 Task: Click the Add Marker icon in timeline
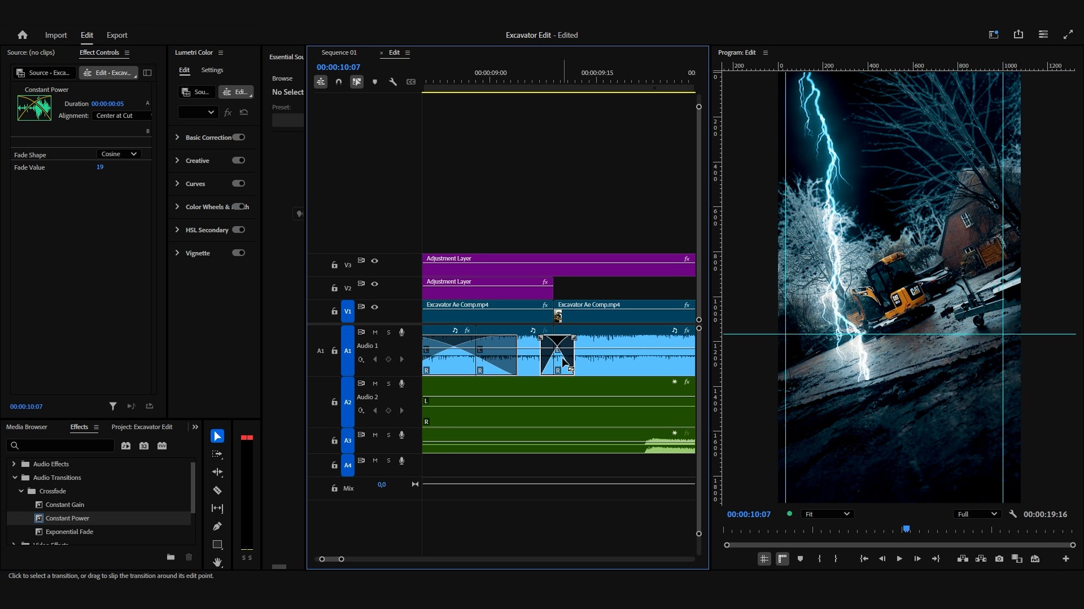pyautogui.click(x=375, y=82)
